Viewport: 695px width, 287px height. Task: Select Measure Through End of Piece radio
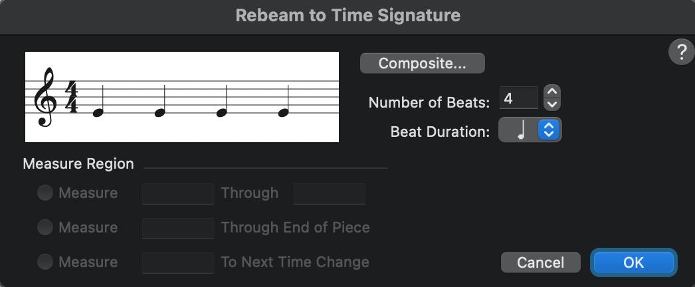coord(45,227)
